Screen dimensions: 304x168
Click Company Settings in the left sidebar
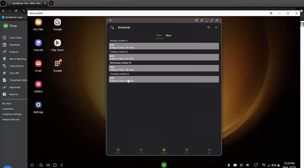pos(12,114)
